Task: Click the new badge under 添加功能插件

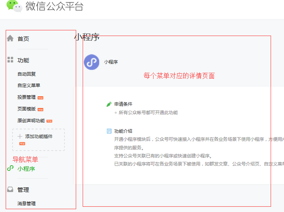Action: (x=22, y=144)
